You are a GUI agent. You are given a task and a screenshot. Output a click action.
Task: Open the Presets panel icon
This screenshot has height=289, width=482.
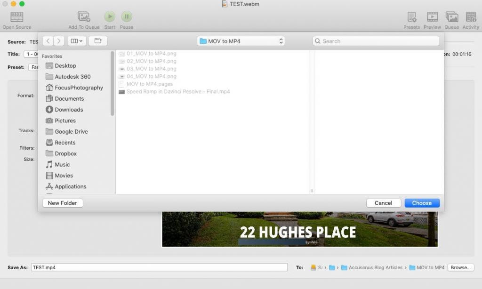click(411, 17)
